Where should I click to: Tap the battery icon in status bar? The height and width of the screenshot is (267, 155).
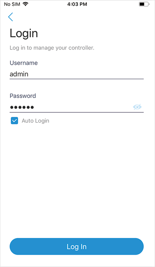pos(144,4)
